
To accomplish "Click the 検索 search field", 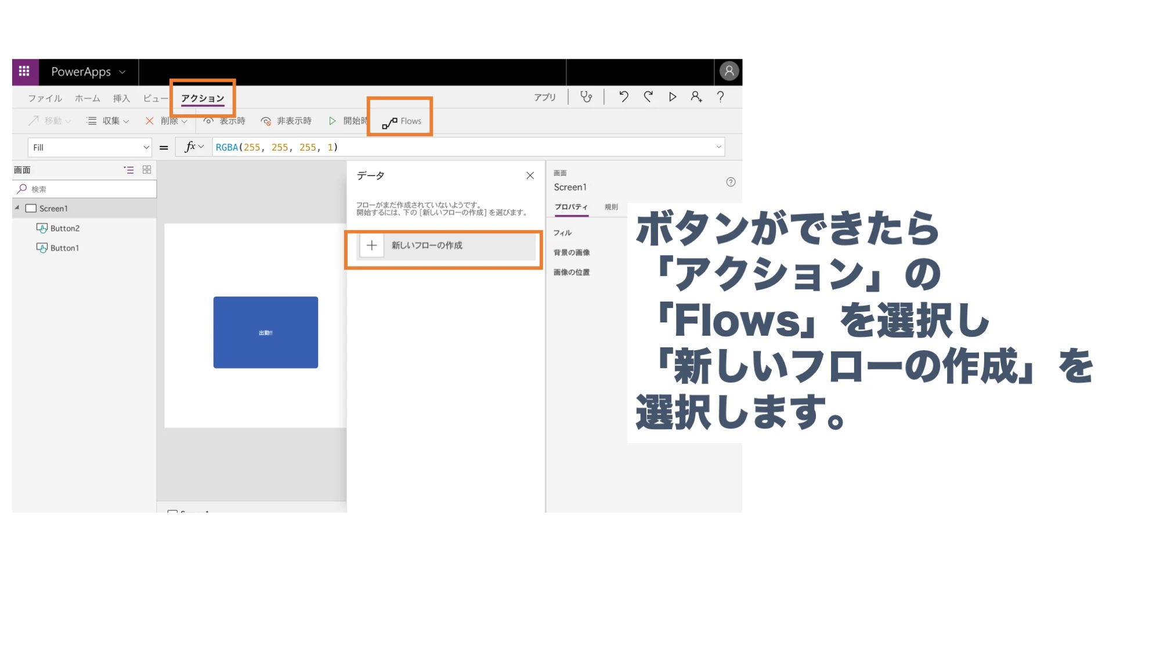I will [x=85, y=189].
